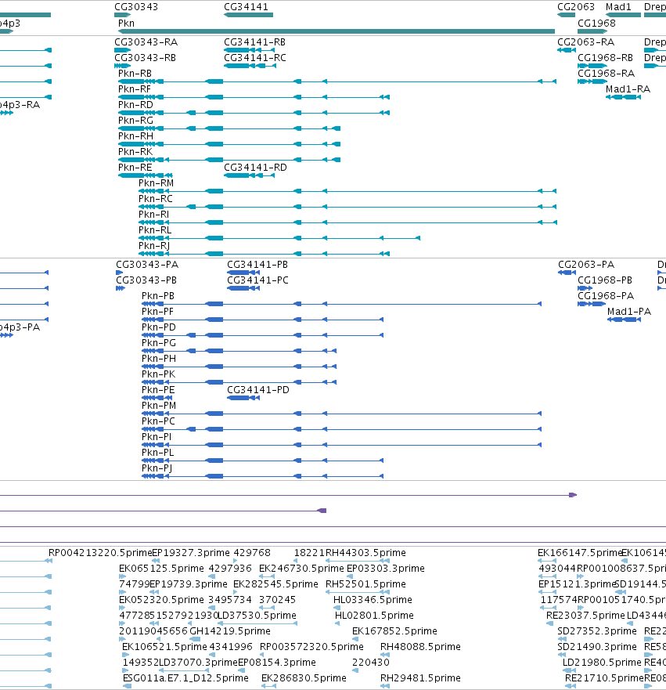This screenshot has width=666, height=690.
Task: Click EST EK282545.5prime label
Action: point(275,584)
